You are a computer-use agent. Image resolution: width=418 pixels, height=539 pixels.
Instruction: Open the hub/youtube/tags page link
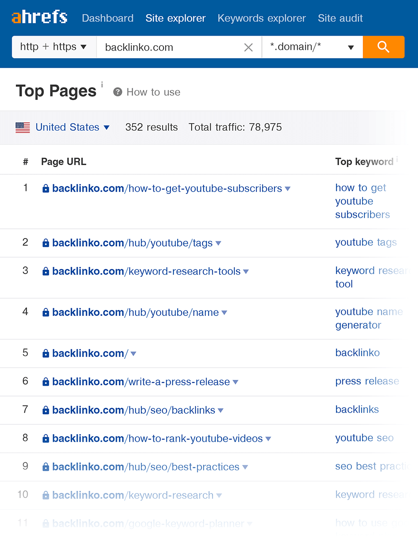[133, 243]
